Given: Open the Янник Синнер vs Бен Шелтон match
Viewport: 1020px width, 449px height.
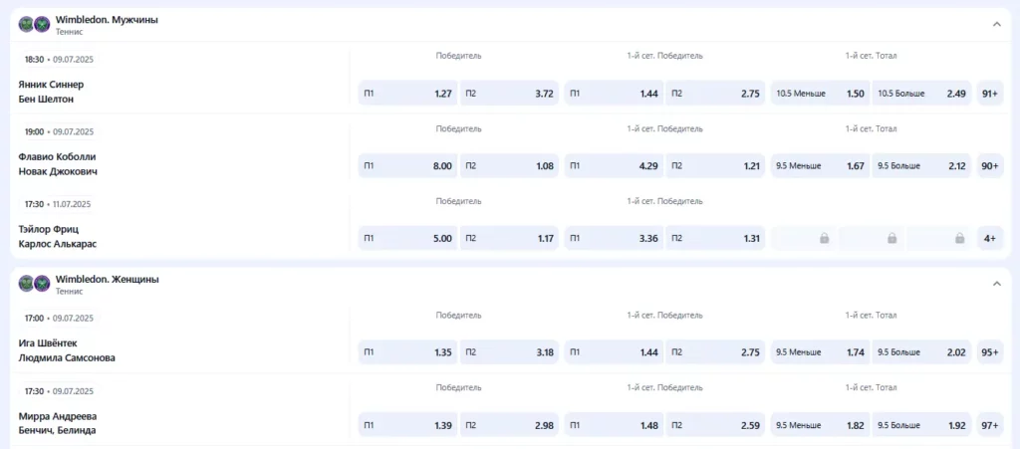Looking at the screenshot, I should (x=58, y=92).
